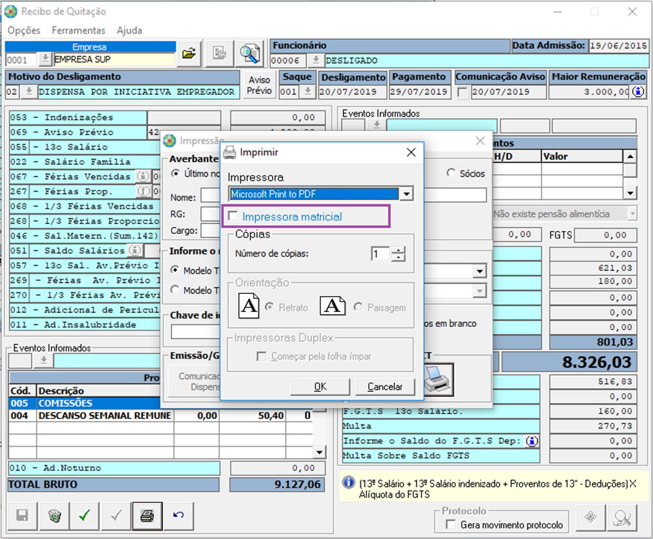Increase Número de cópias with up arrow
The width and height of the screenshot is (653, 539).
[398, 250]
